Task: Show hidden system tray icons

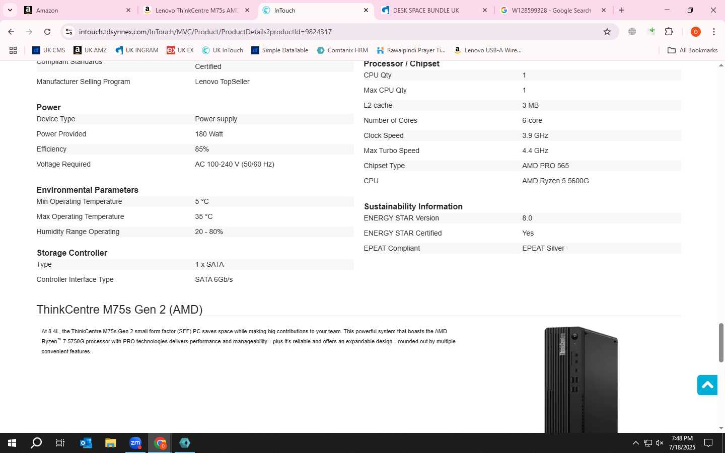Action: (x=635, y=443)
